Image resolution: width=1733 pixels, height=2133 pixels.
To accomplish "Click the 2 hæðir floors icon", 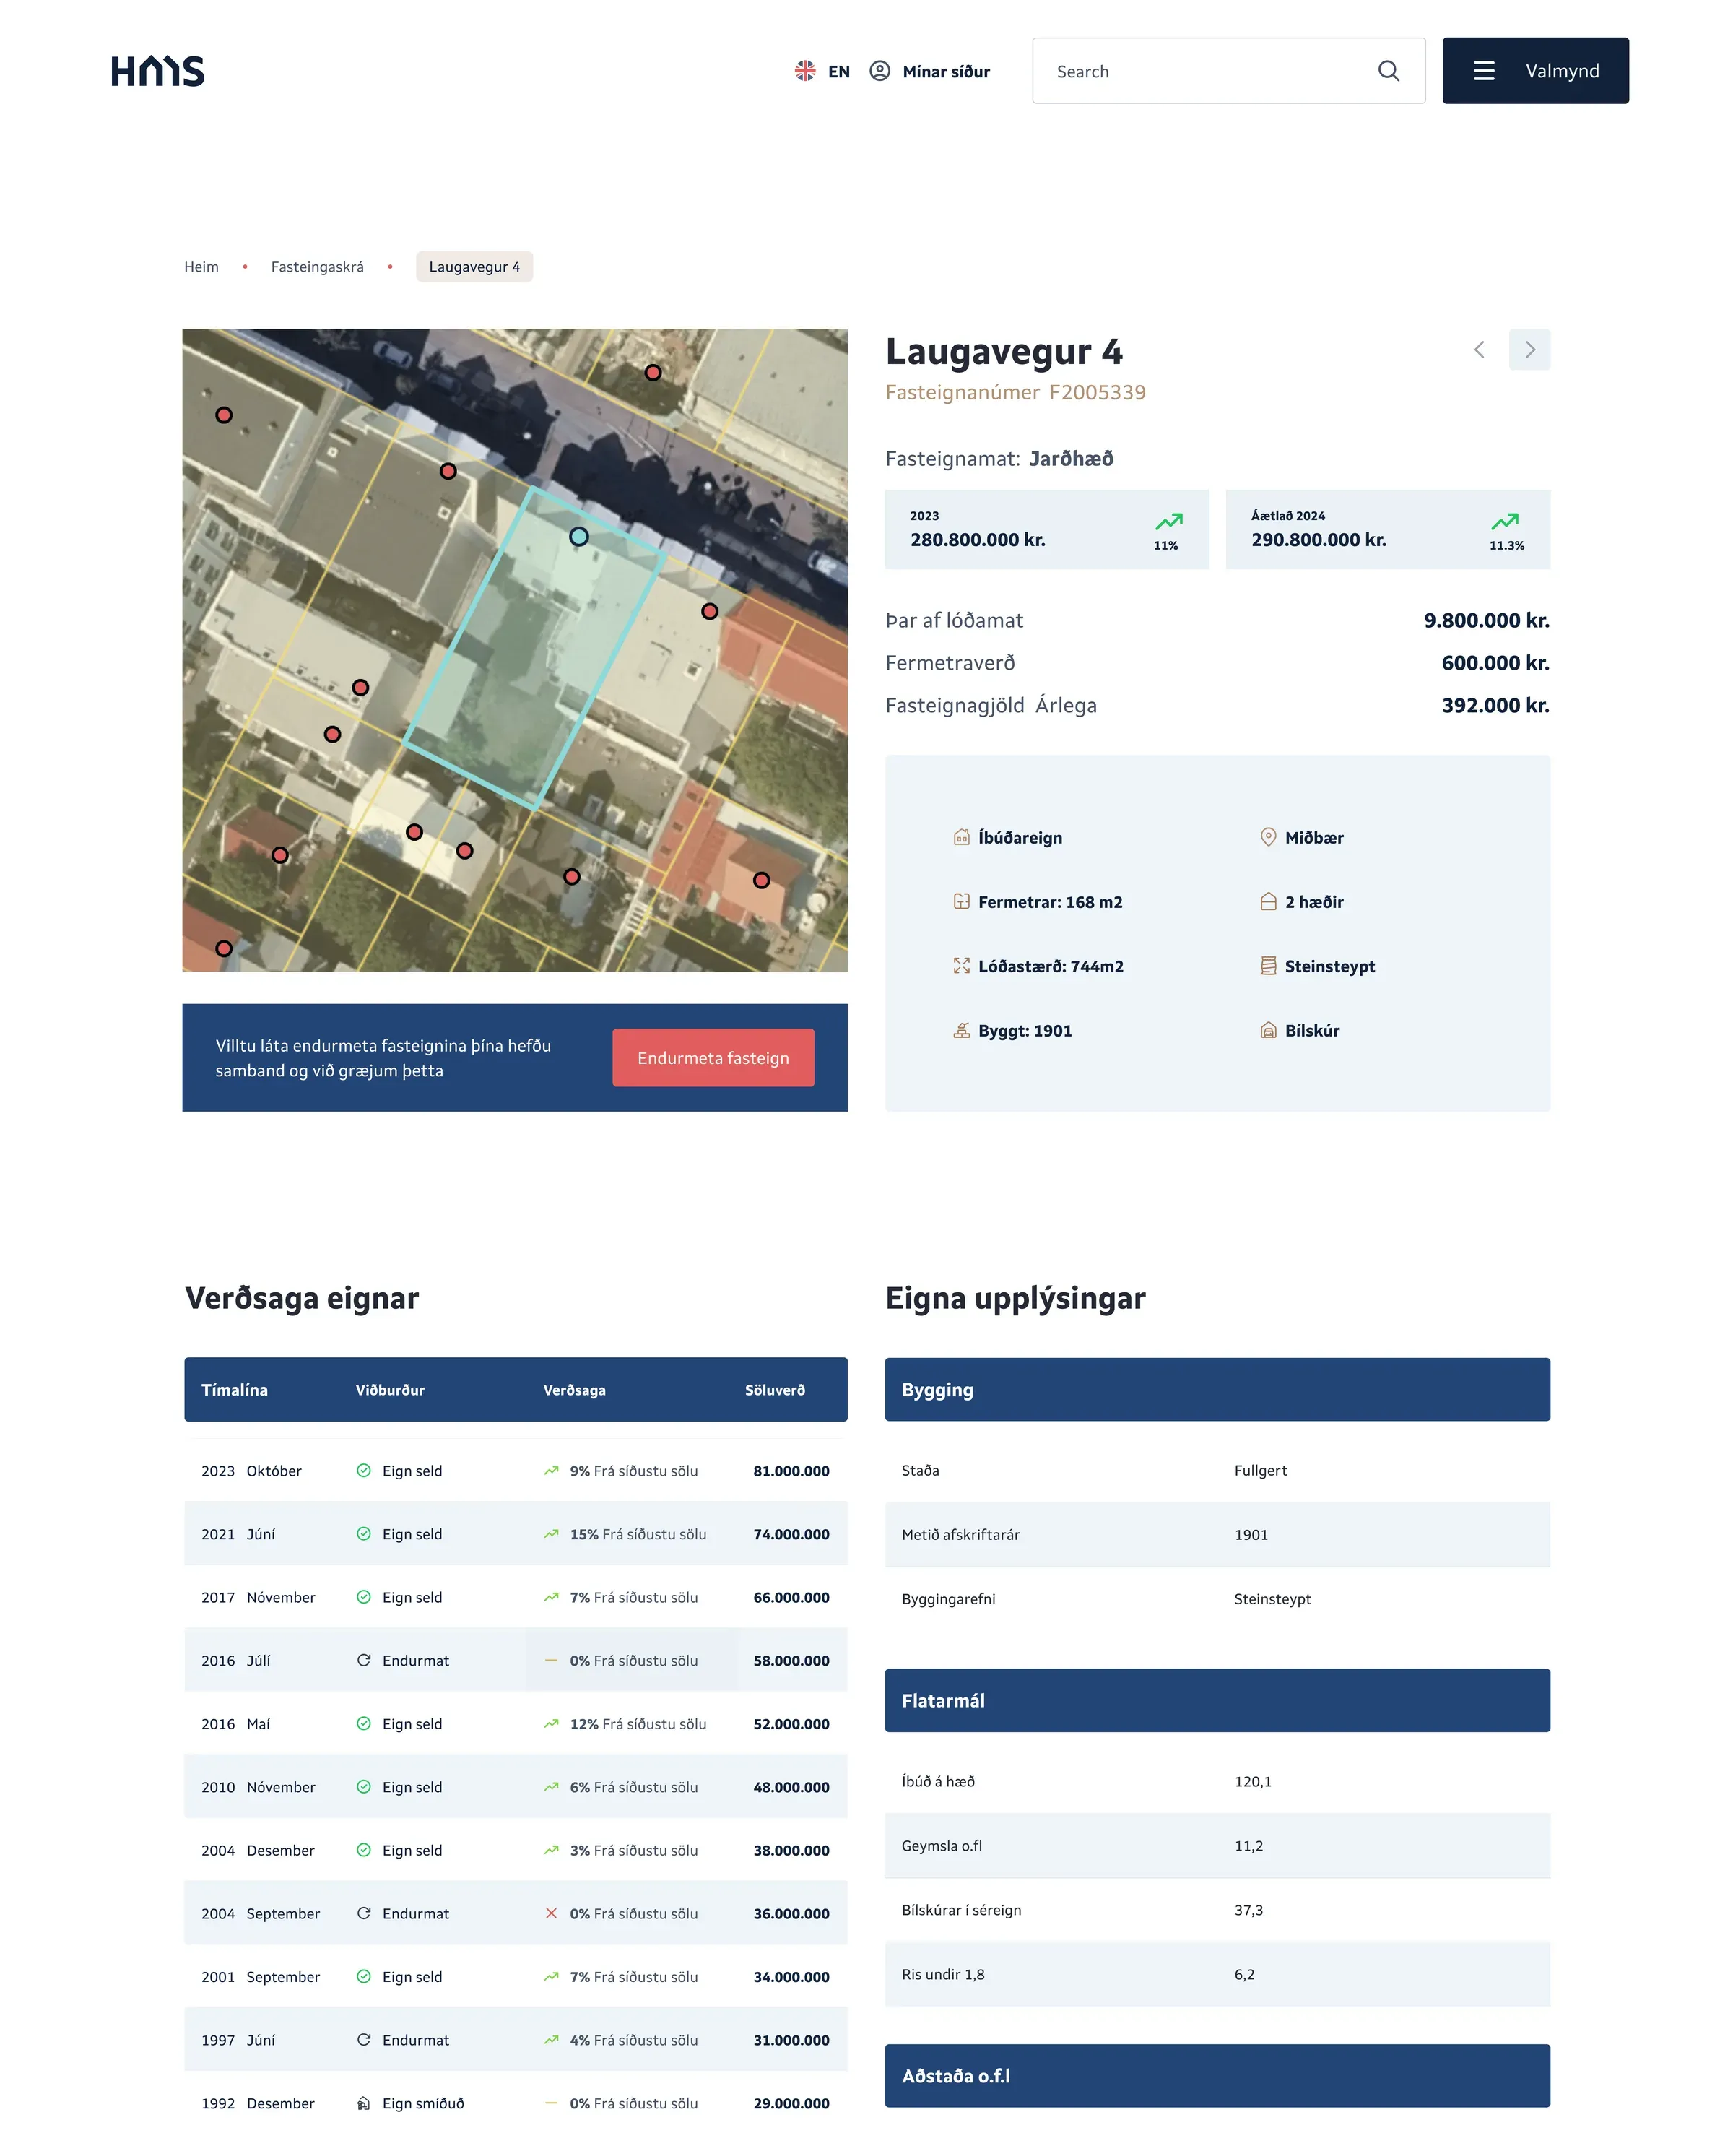I will [x=1268, y=901].
